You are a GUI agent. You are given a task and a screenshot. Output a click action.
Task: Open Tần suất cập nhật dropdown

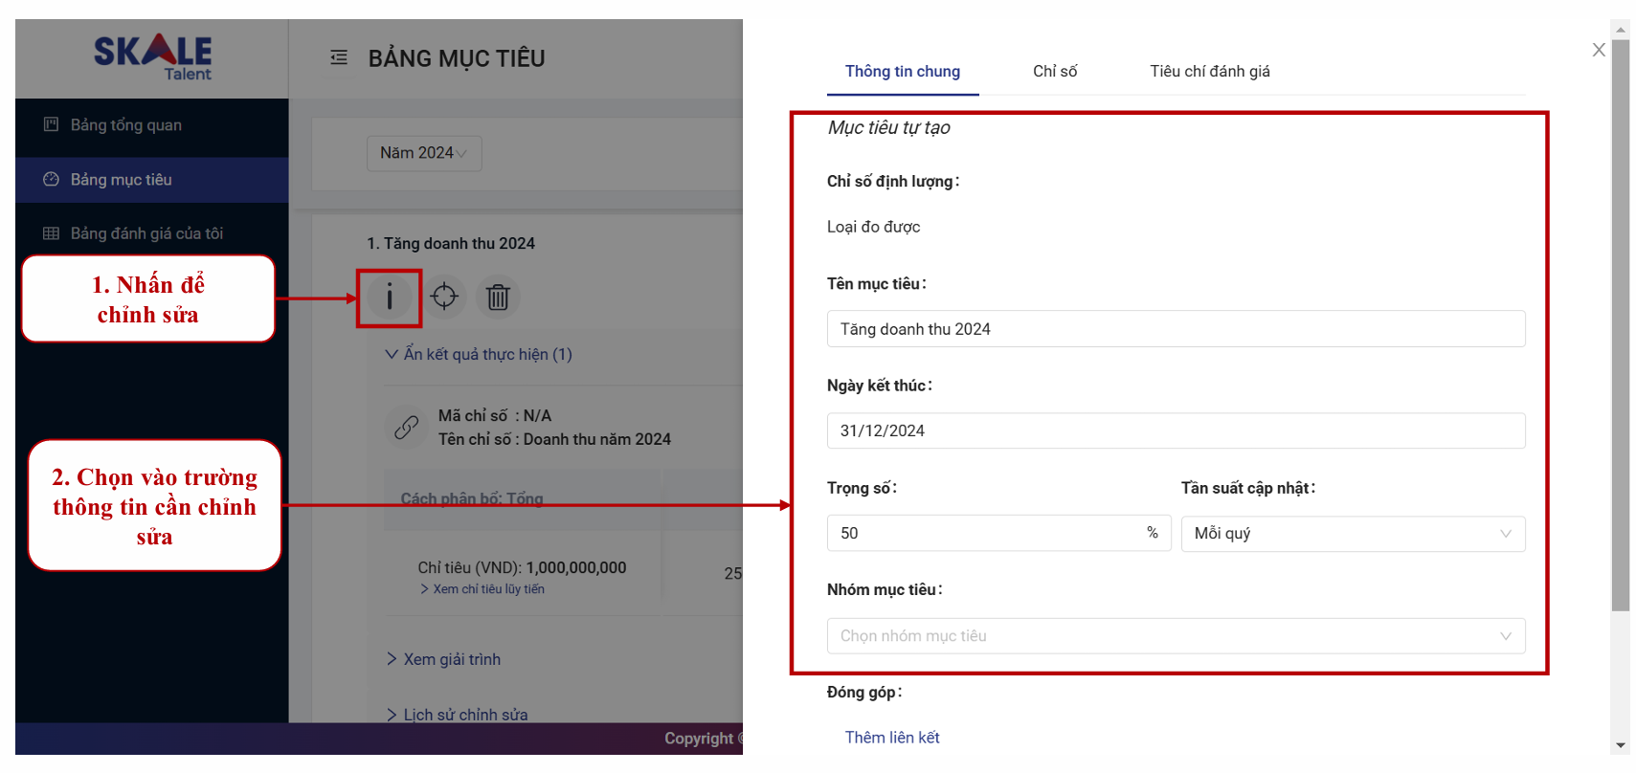(x=1352, y=534)
